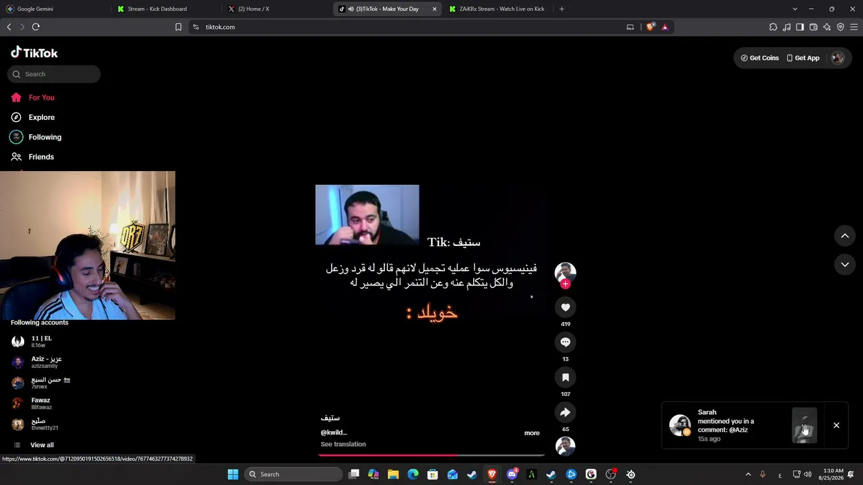Go to the previous video with up chevron
The image size is (863, 485).
[845, 236]
